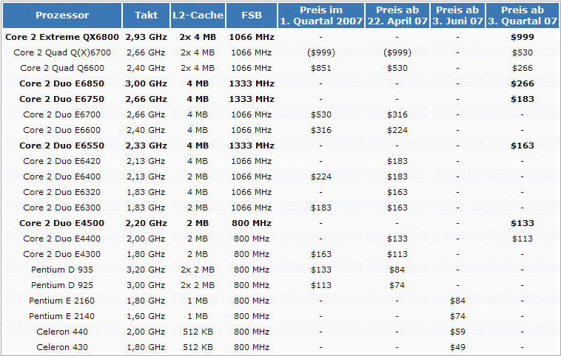Click the Preis im 1. Quartal 2007 header

point(321,16)
